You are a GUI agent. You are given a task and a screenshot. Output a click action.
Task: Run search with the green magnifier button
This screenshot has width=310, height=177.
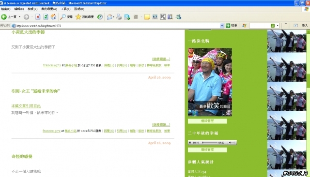pyautogui.click(x=273, y=26)
